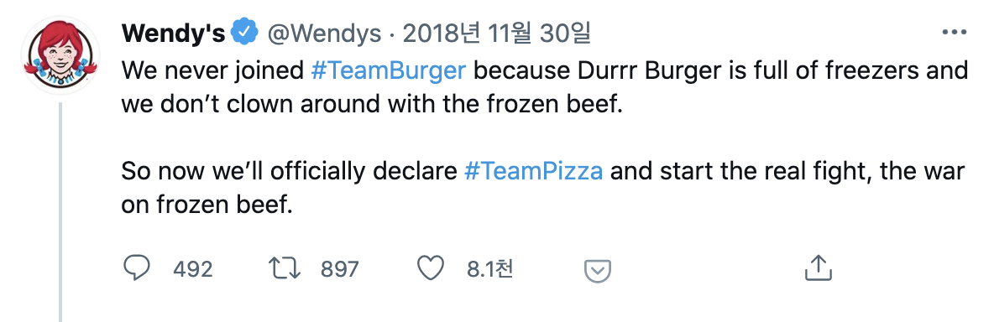This screenshot has height=322, width=994.
Task: Click the blue verified badge
Action: 244,33
